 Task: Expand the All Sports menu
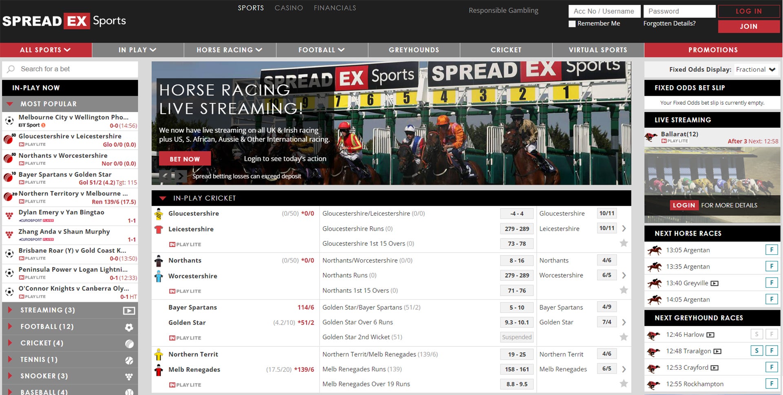coord(46,50)
